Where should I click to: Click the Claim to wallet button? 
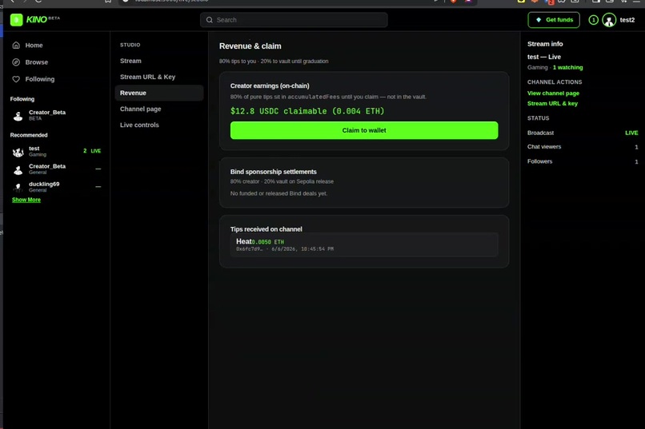tap(364, 130)
